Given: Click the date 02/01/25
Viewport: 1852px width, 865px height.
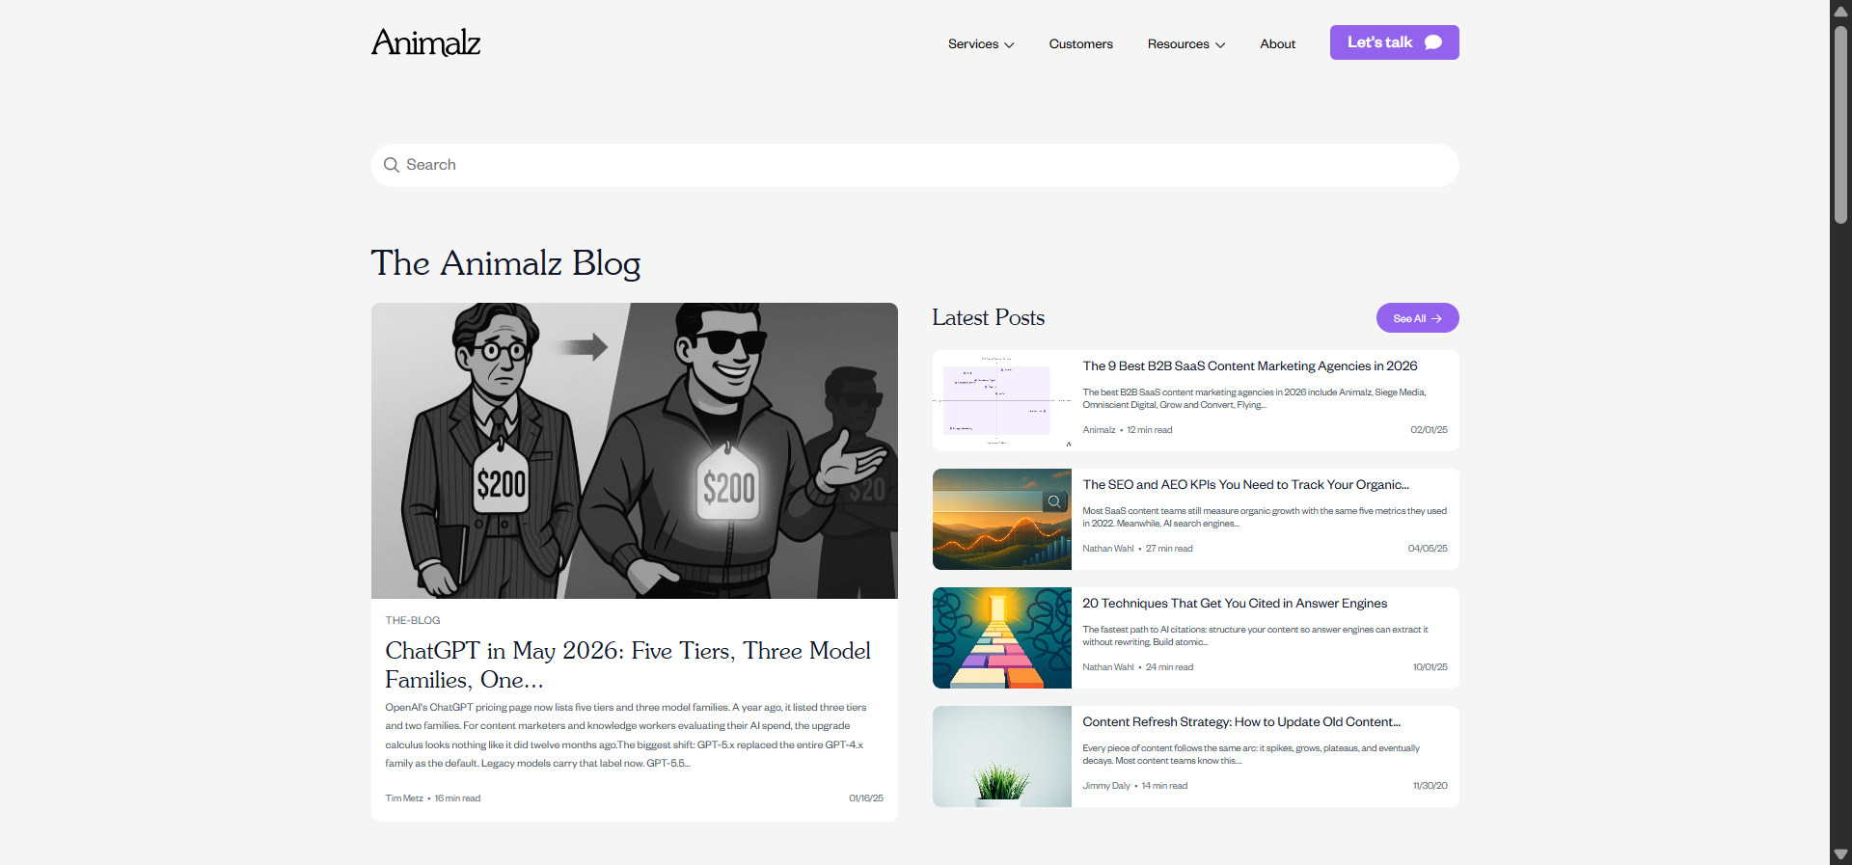Looking at the screenshot, I should 1429,430.
